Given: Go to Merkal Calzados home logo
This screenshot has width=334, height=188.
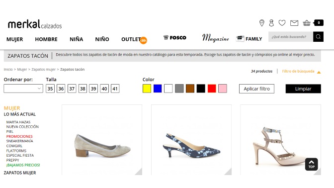Looking at the screenshot, I should click(x=35, y=24).
